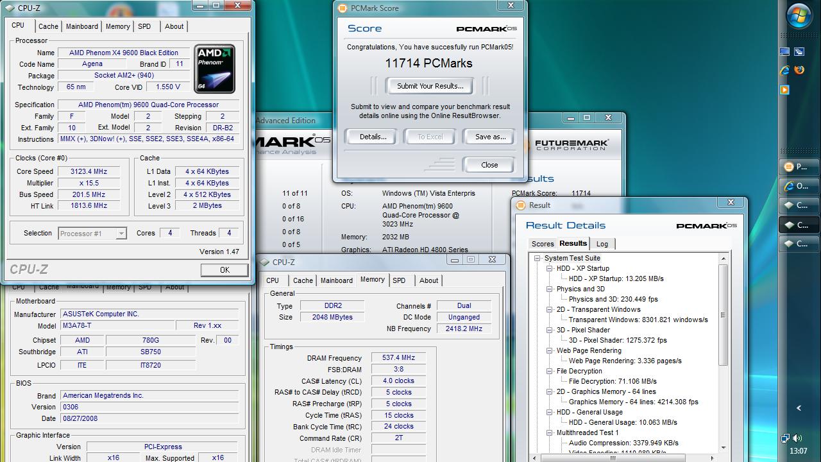Open the Scores tab in Result Details
Screen dimensions: 821x462
tap(543, 244)
